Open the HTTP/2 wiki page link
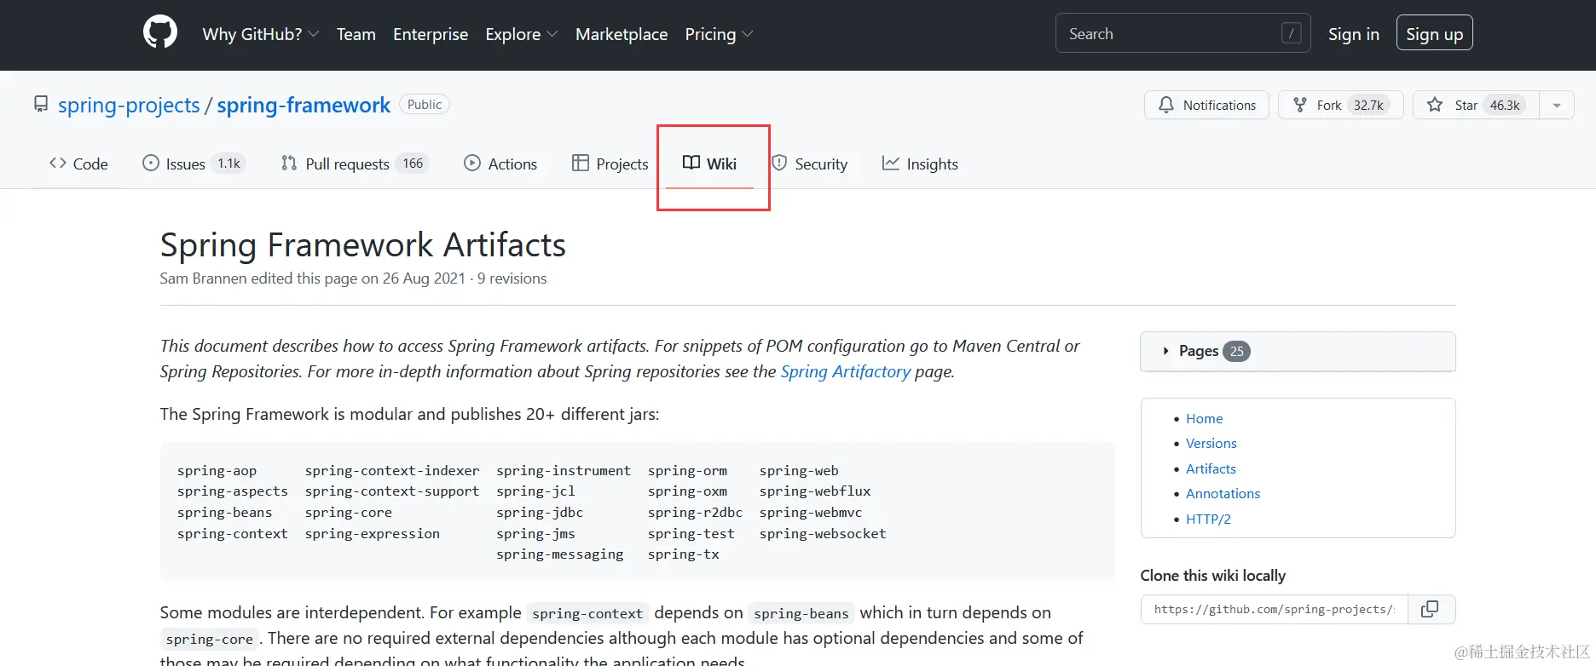Image resolution: width=1596 pixels, height=666 pixels. tap(1208, 519)
